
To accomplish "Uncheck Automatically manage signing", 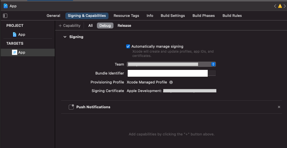I will click(128, 47).
